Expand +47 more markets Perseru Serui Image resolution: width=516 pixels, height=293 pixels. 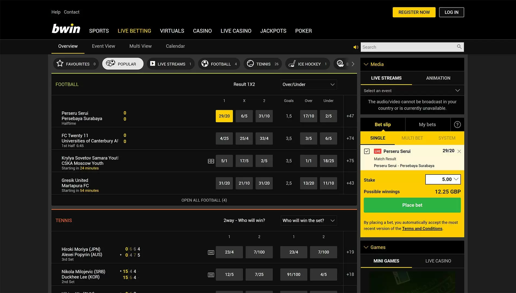(x=350, y=116)
